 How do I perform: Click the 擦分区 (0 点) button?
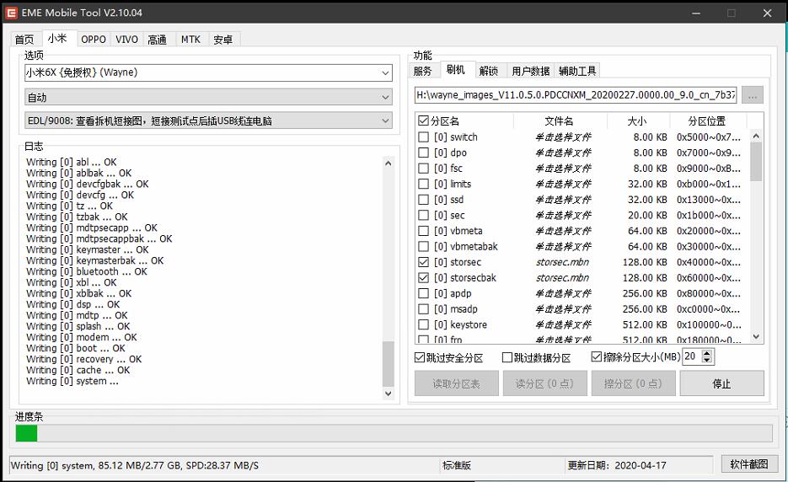[x=633, y=383]
